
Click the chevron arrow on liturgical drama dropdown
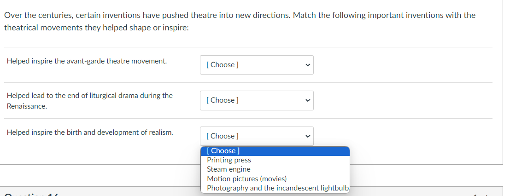[308, 100]
